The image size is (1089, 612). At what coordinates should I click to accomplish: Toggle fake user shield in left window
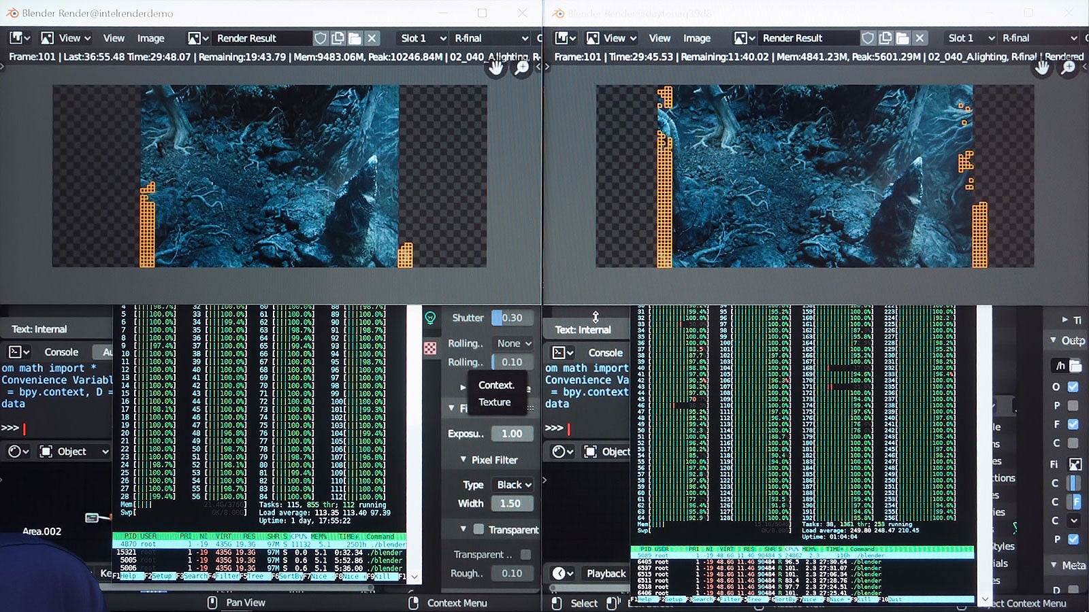coord(320,38)
